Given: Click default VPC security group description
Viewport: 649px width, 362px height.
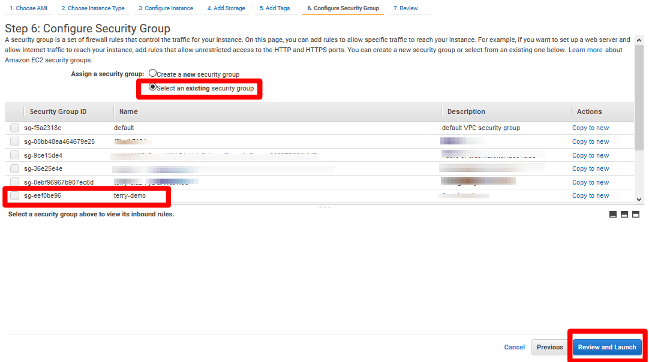Looking at the screenshot, I should pos(481,128).
